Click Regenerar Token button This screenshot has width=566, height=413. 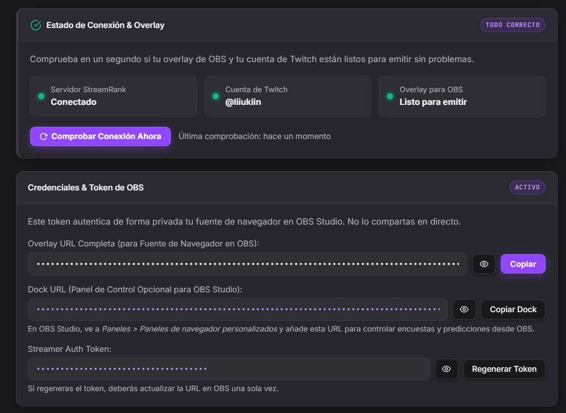(504, 369)
